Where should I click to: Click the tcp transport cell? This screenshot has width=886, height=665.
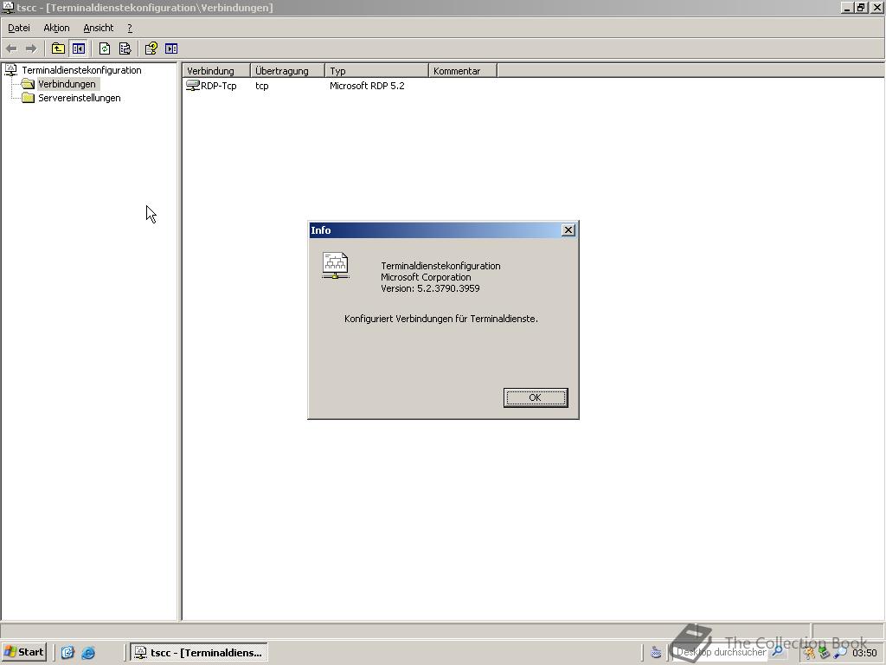tap(261, 86)
